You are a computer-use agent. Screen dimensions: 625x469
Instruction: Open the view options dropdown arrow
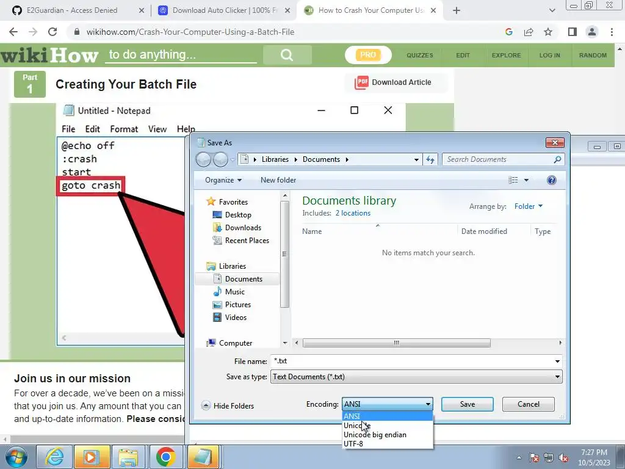click(x=526, y=180)
